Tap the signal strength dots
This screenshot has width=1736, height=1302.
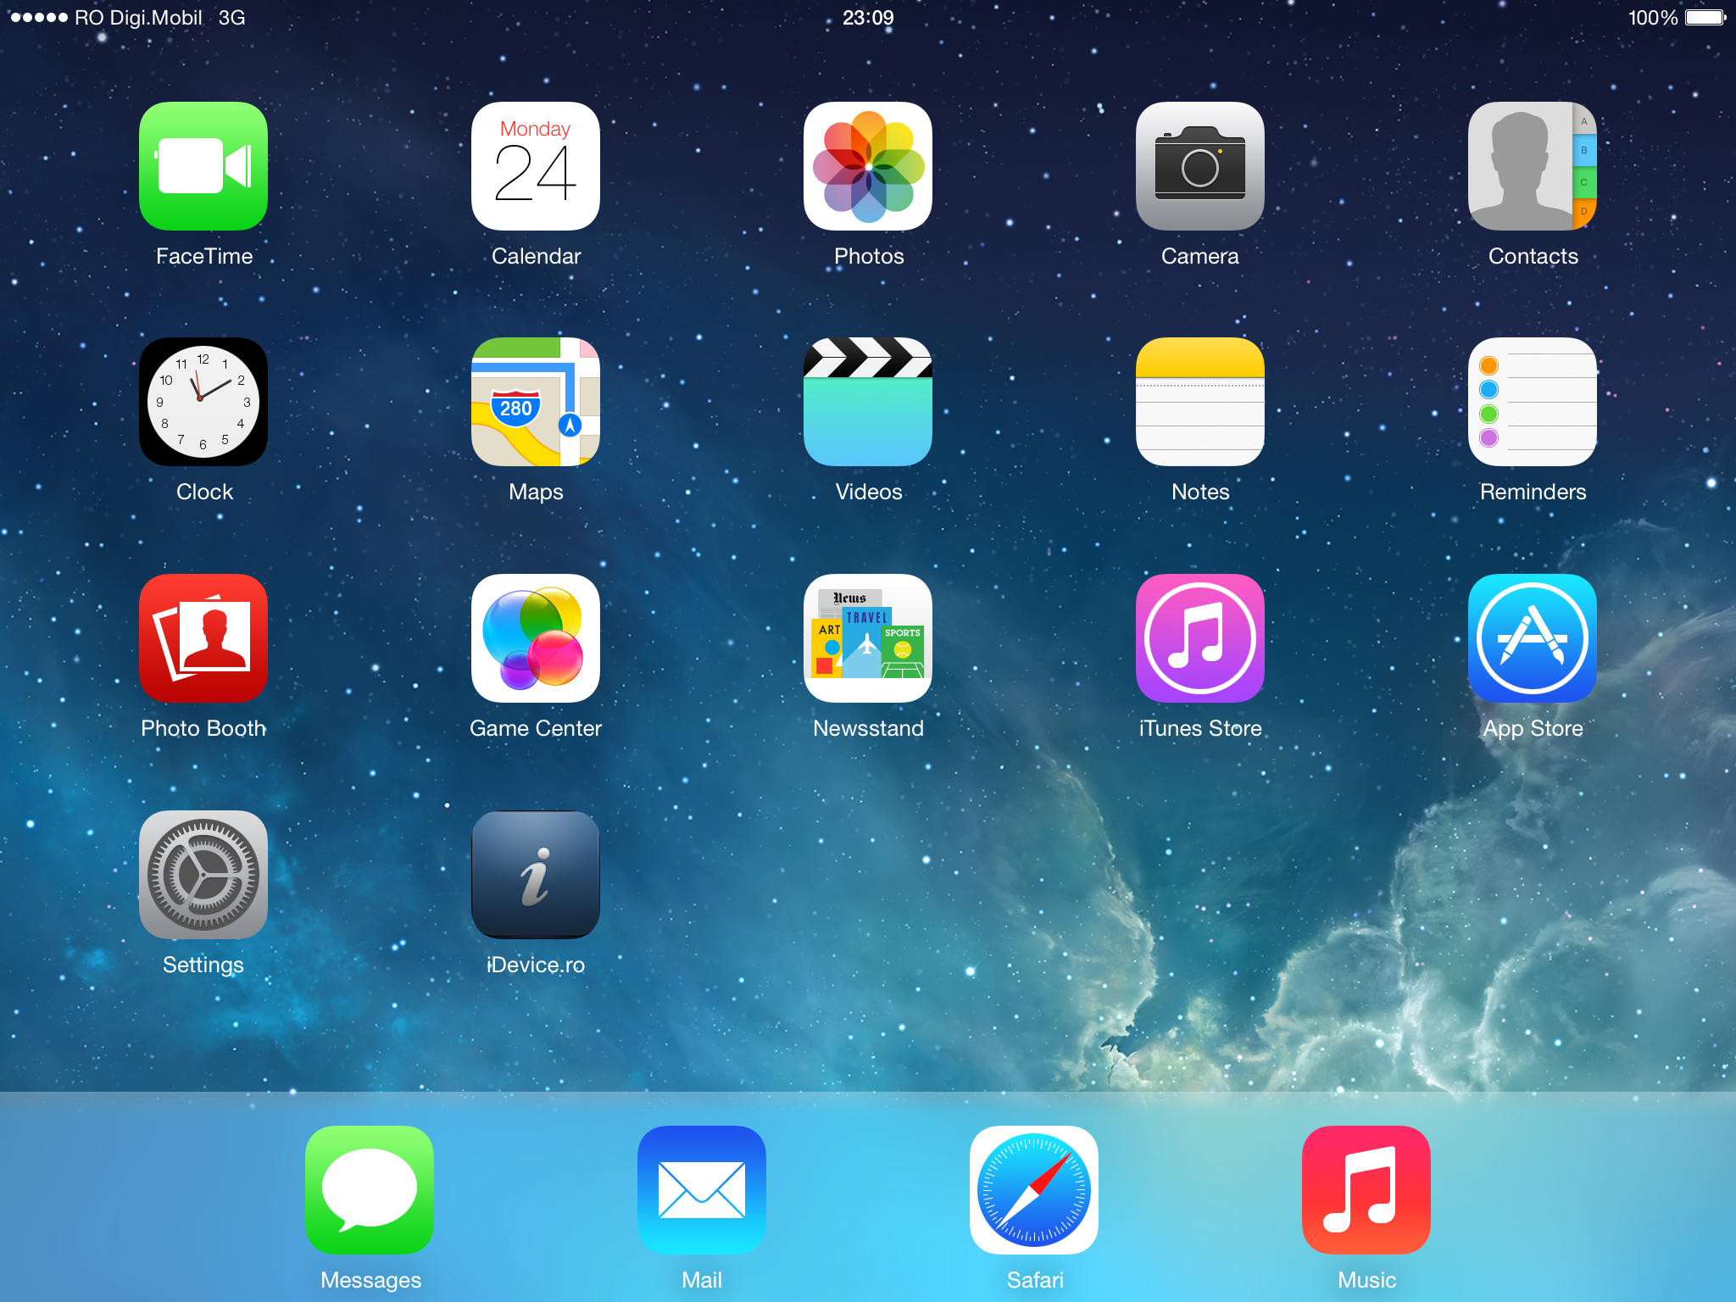coord(39,18)
